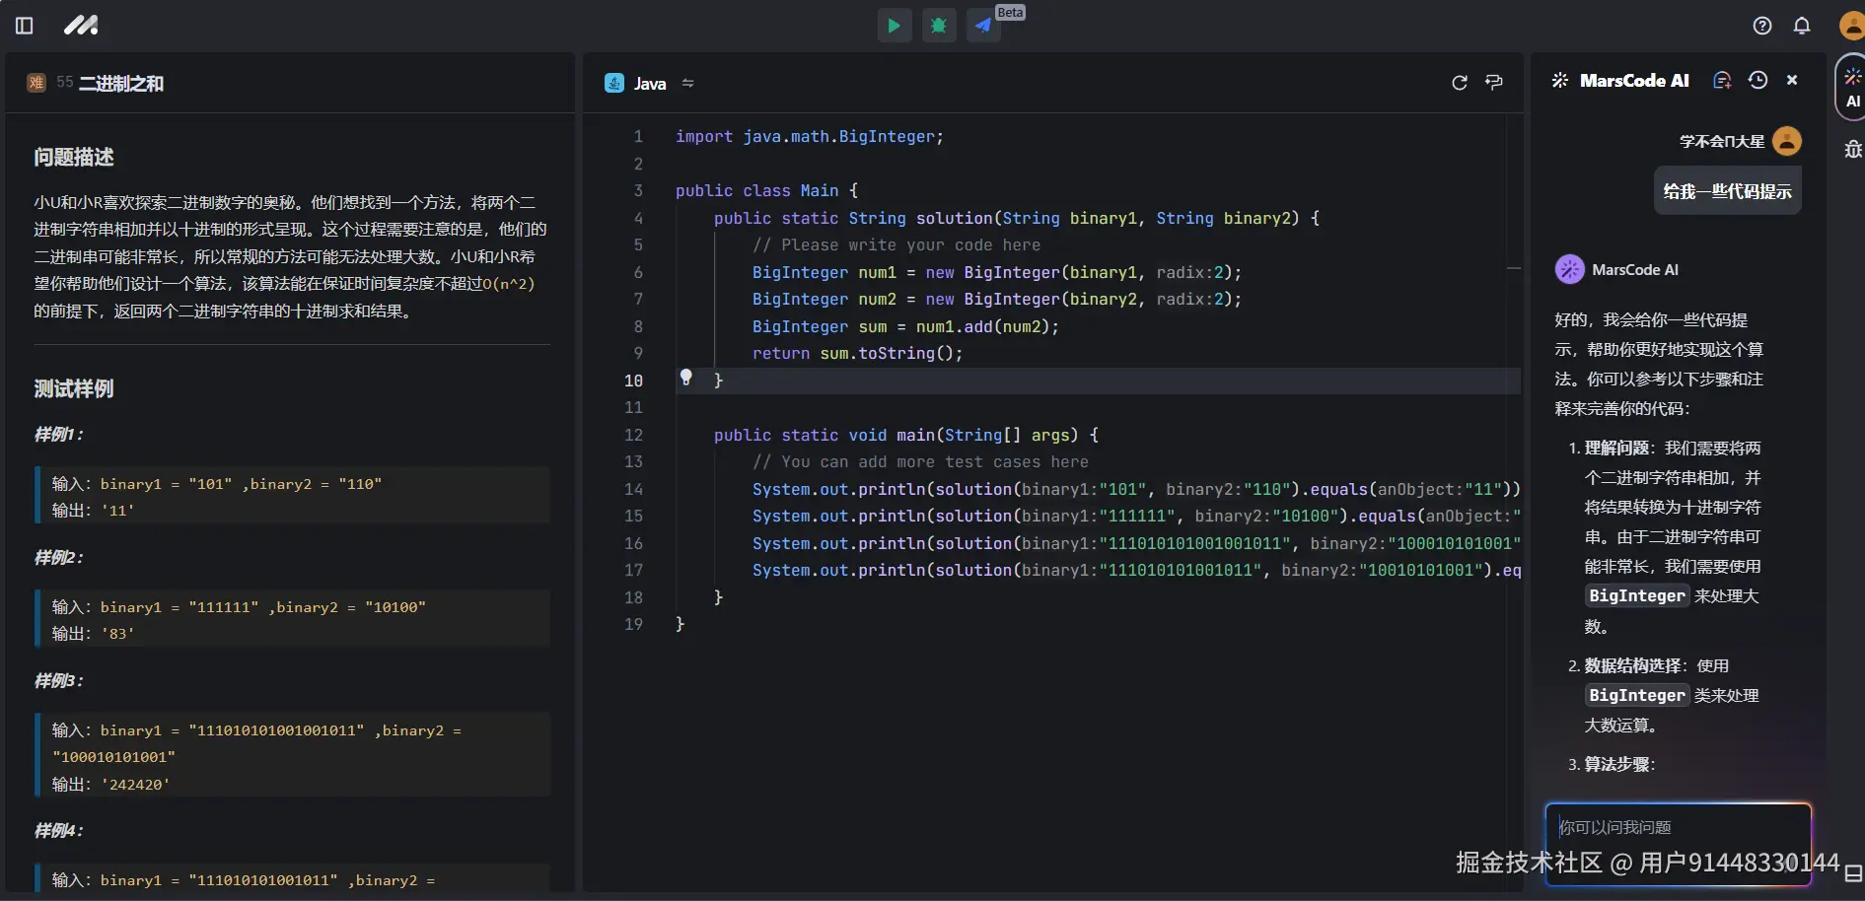Focus the AI question input field
The width and height of the screenshot is (1865, 901).
tap(1678, 828)
